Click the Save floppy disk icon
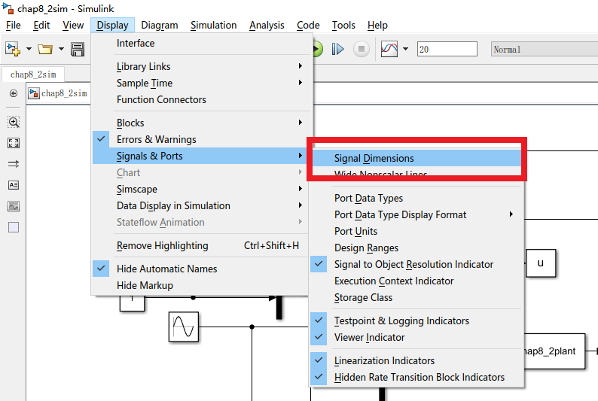This screenshot has height=401, width=598. coord(78,49)
